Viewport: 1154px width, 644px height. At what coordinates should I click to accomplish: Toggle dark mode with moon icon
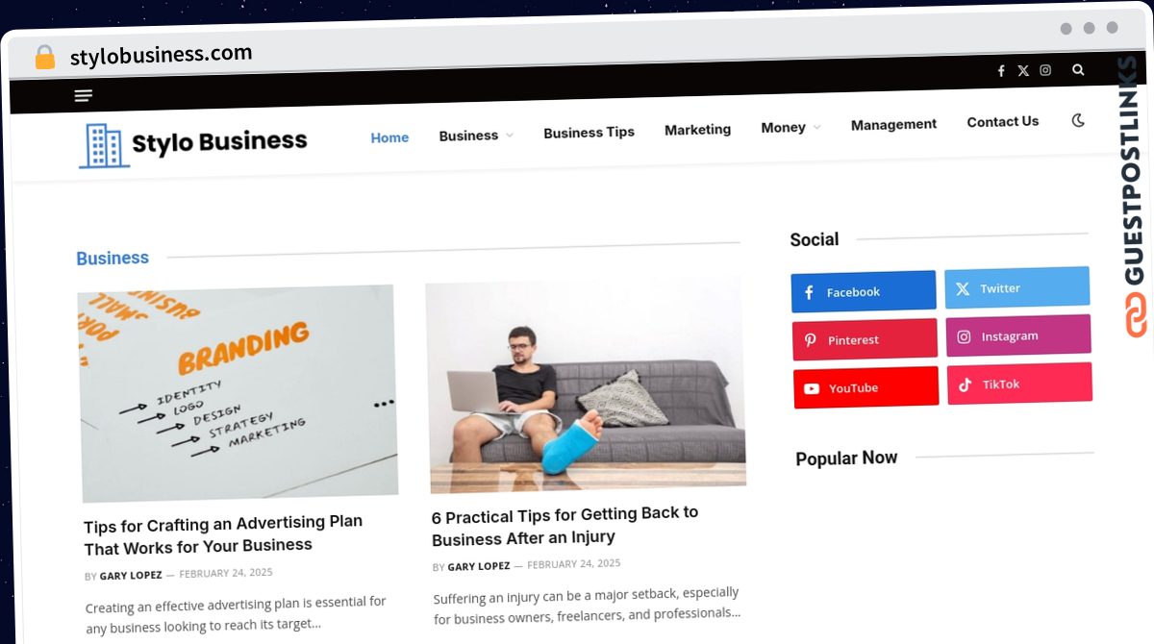tap(1078, 120)
